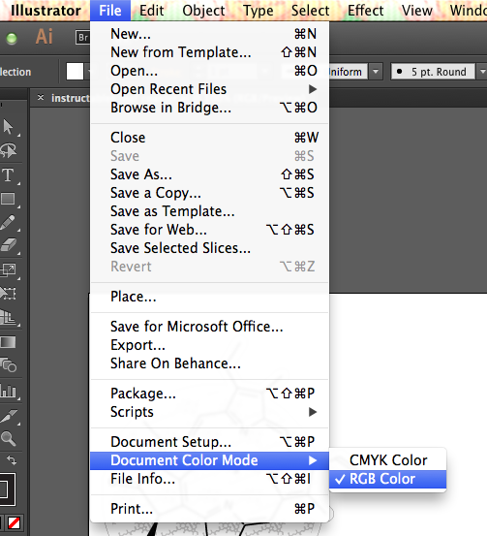Open the Select menu
Screen dimensions: 487x536
(x=310, y=11)
